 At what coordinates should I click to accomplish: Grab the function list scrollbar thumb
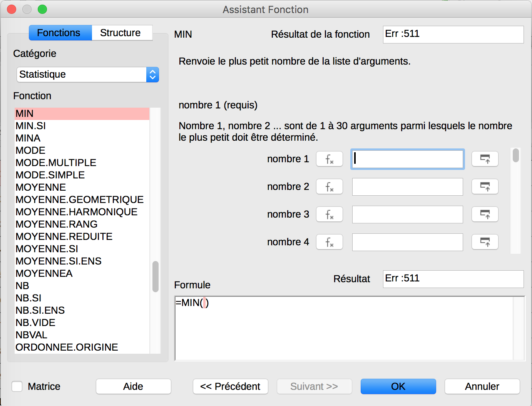click(156, 276)
